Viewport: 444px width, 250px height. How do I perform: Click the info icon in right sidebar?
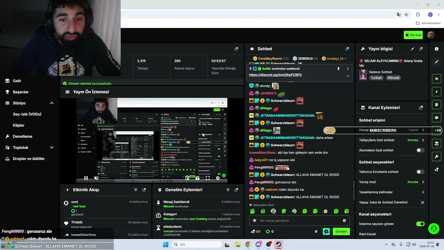[436, 49]
